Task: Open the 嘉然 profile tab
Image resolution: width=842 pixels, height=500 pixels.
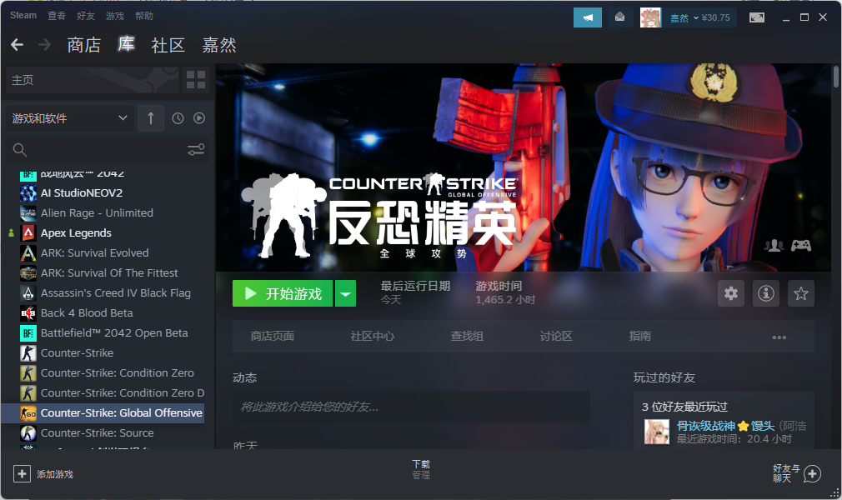Action: point(219,44)
